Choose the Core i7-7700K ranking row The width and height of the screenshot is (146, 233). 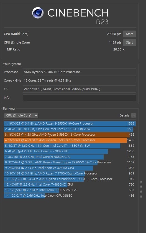tap(70, 151)
